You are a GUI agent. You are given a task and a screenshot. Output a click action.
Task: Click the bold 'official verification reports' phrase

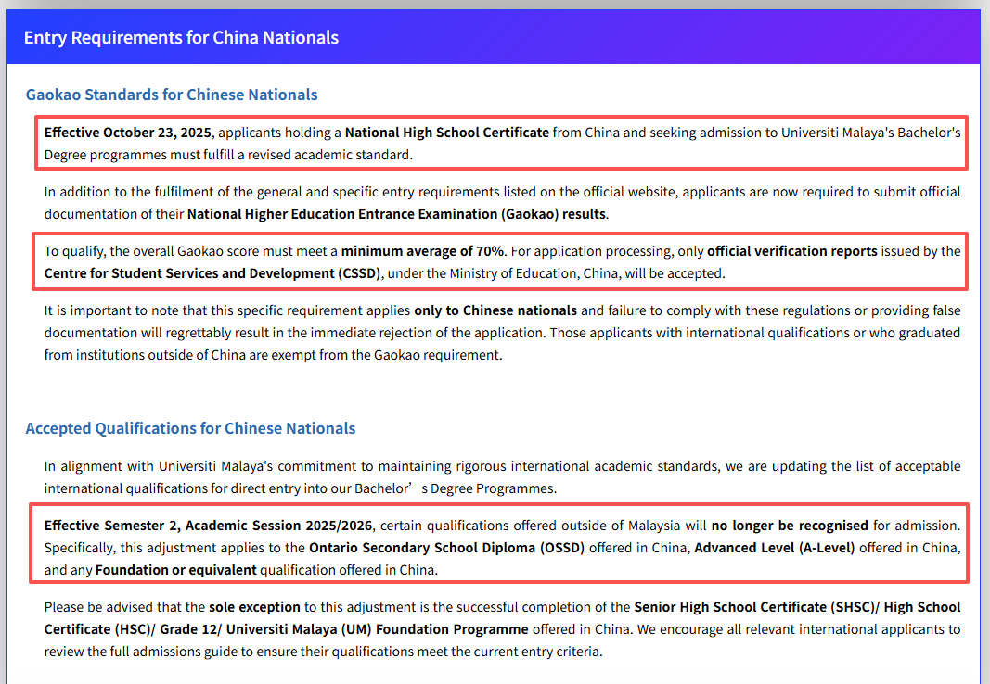791,251
